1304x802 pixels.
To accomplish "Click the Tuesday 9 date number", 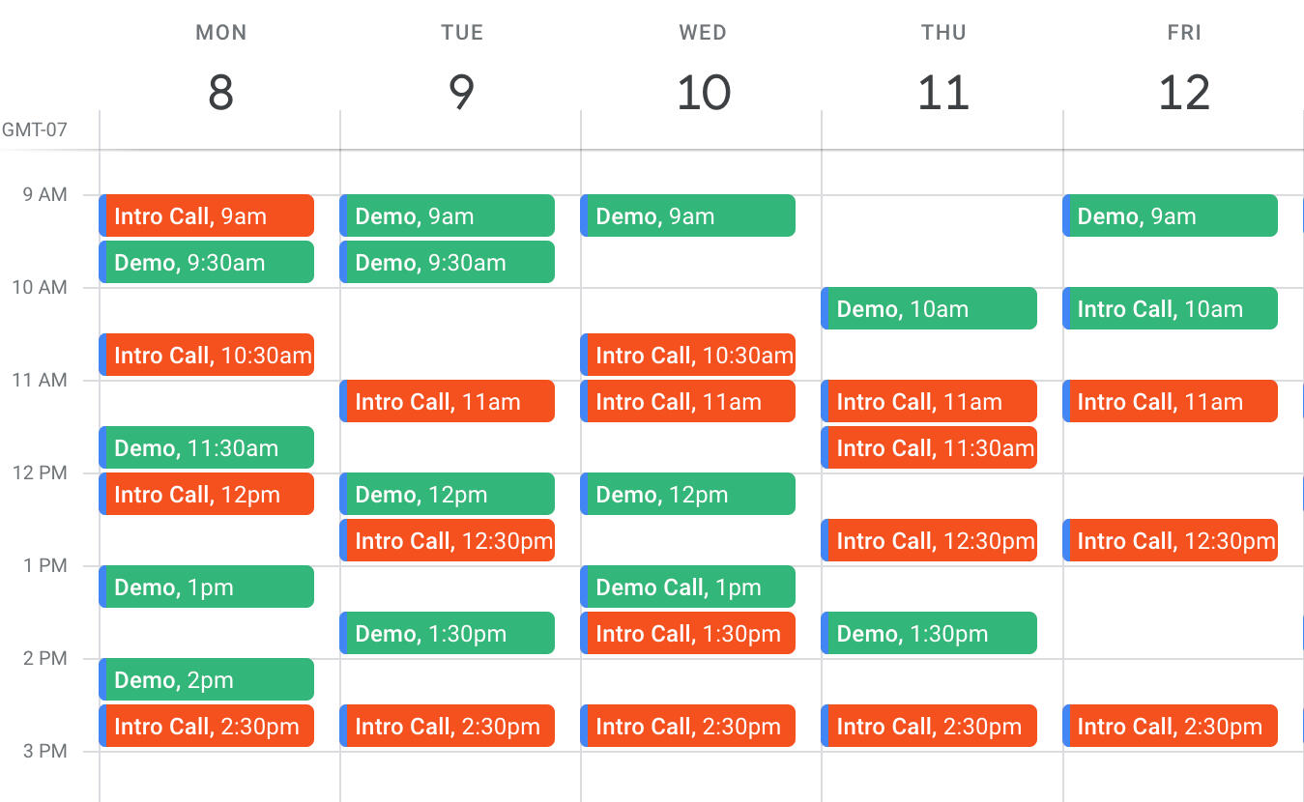I will click(x=461, y=92).
